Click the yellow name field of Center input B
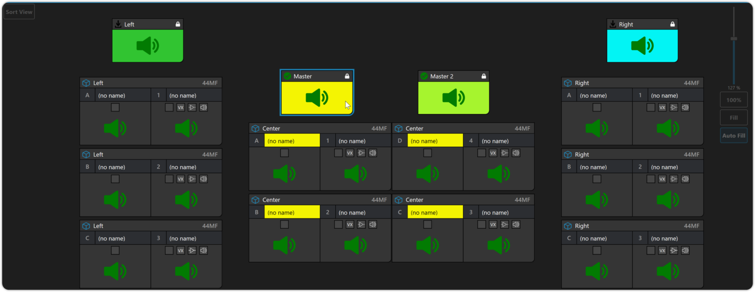 coord(292,212)
